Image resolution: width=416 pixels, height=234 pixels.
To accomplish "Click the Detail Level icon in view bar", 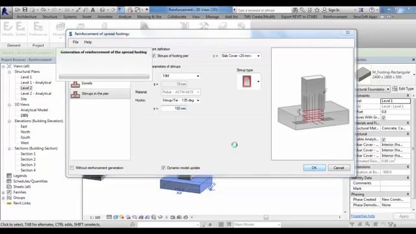I will 109,217.
